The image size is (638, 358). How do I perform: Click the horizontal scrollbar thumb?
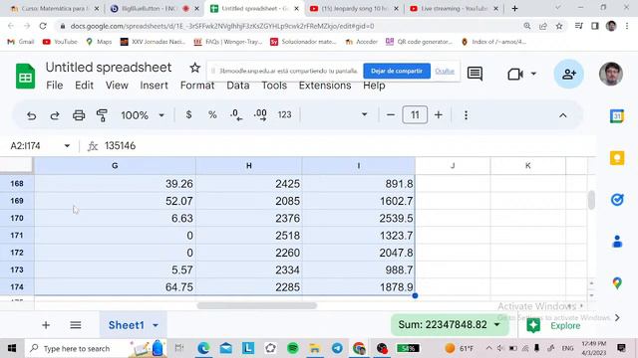257,305
